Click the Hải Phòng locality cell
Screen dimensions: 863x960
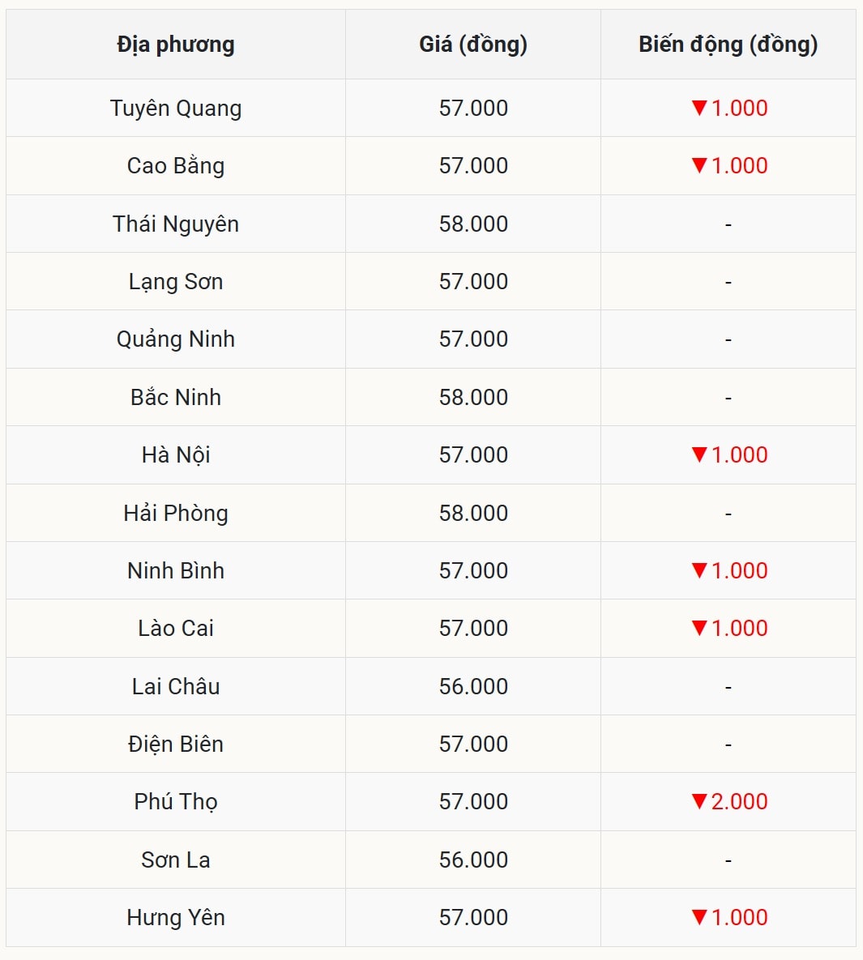pyautogui.click(x=176, y=513)
